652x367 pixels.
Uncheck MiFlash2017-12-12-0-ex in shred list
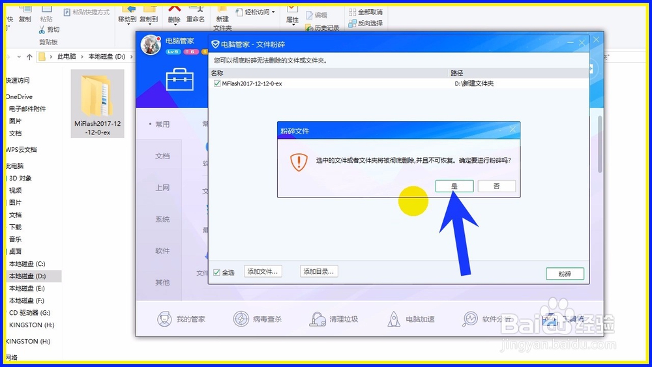point(216,83)
